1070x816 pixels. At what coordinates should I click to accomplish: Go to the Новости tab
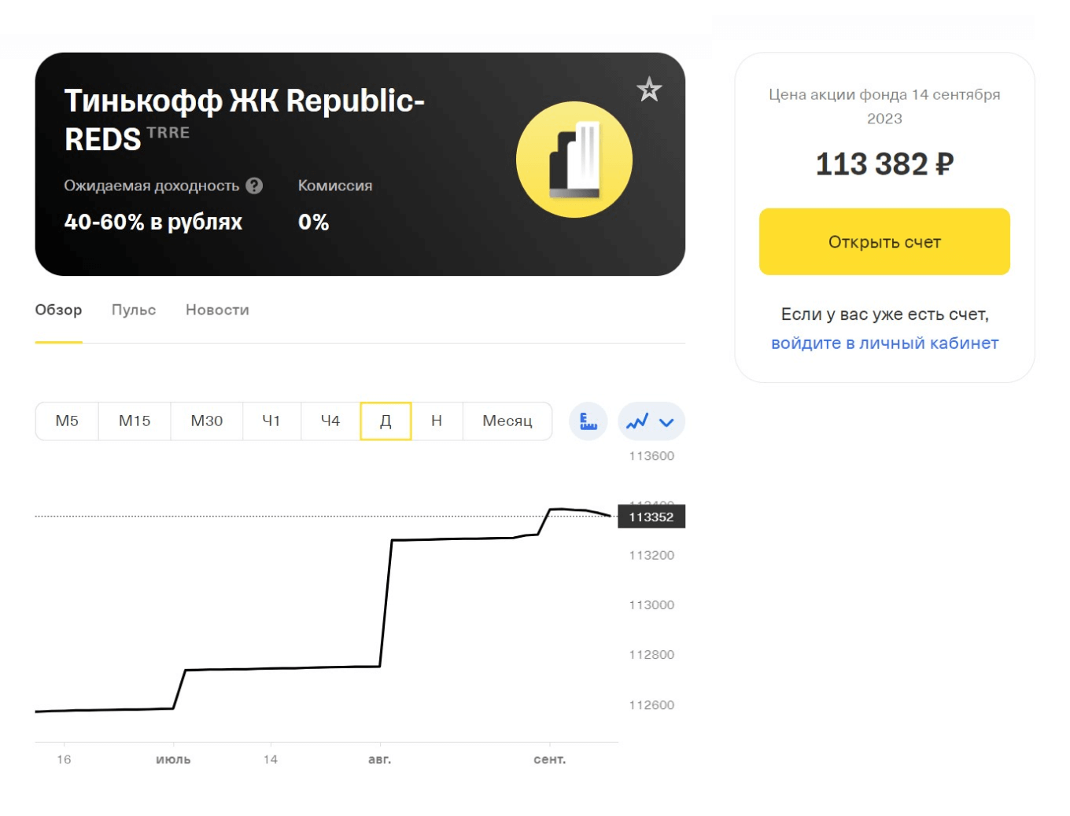217,310
